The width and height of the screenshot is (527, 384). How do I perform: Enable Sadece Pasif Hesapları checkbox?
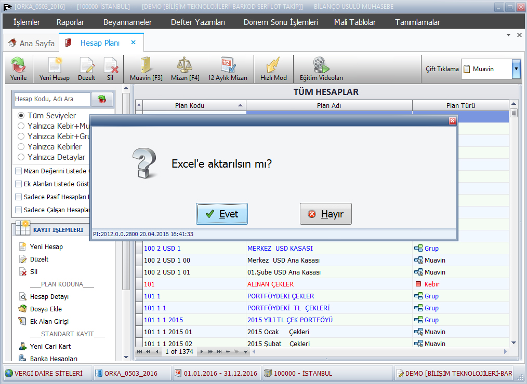point(19,197)
